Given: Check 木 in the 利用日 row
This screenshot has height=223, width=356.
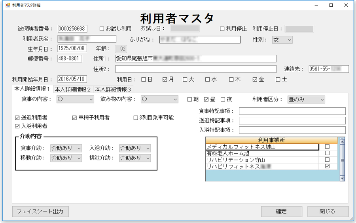Looking at the screenshot, I should (x=231, y=80).
